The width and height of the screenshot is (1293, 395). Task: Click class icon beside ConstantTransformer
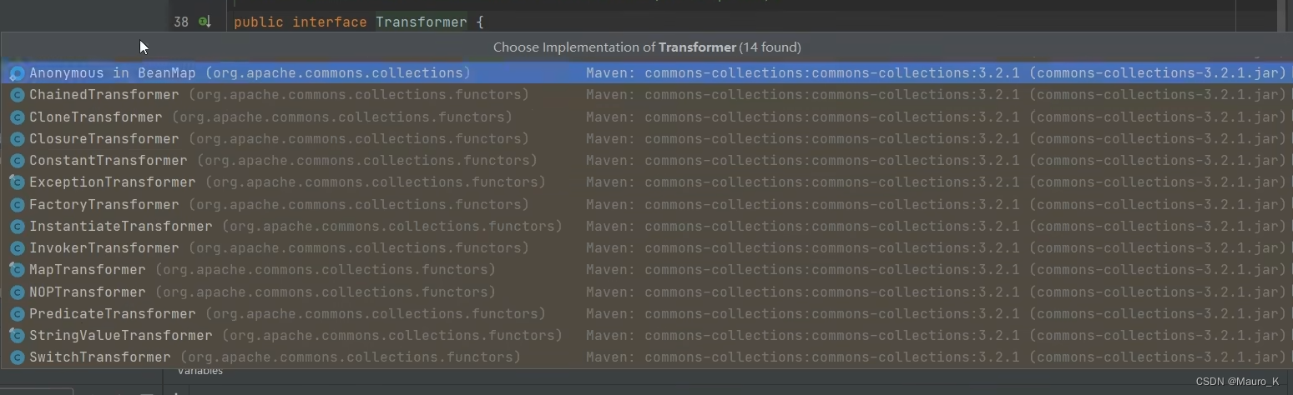[x=17, y=161]
